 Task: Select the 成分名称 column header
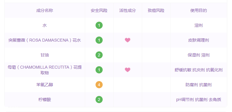[x=45, y=10]
